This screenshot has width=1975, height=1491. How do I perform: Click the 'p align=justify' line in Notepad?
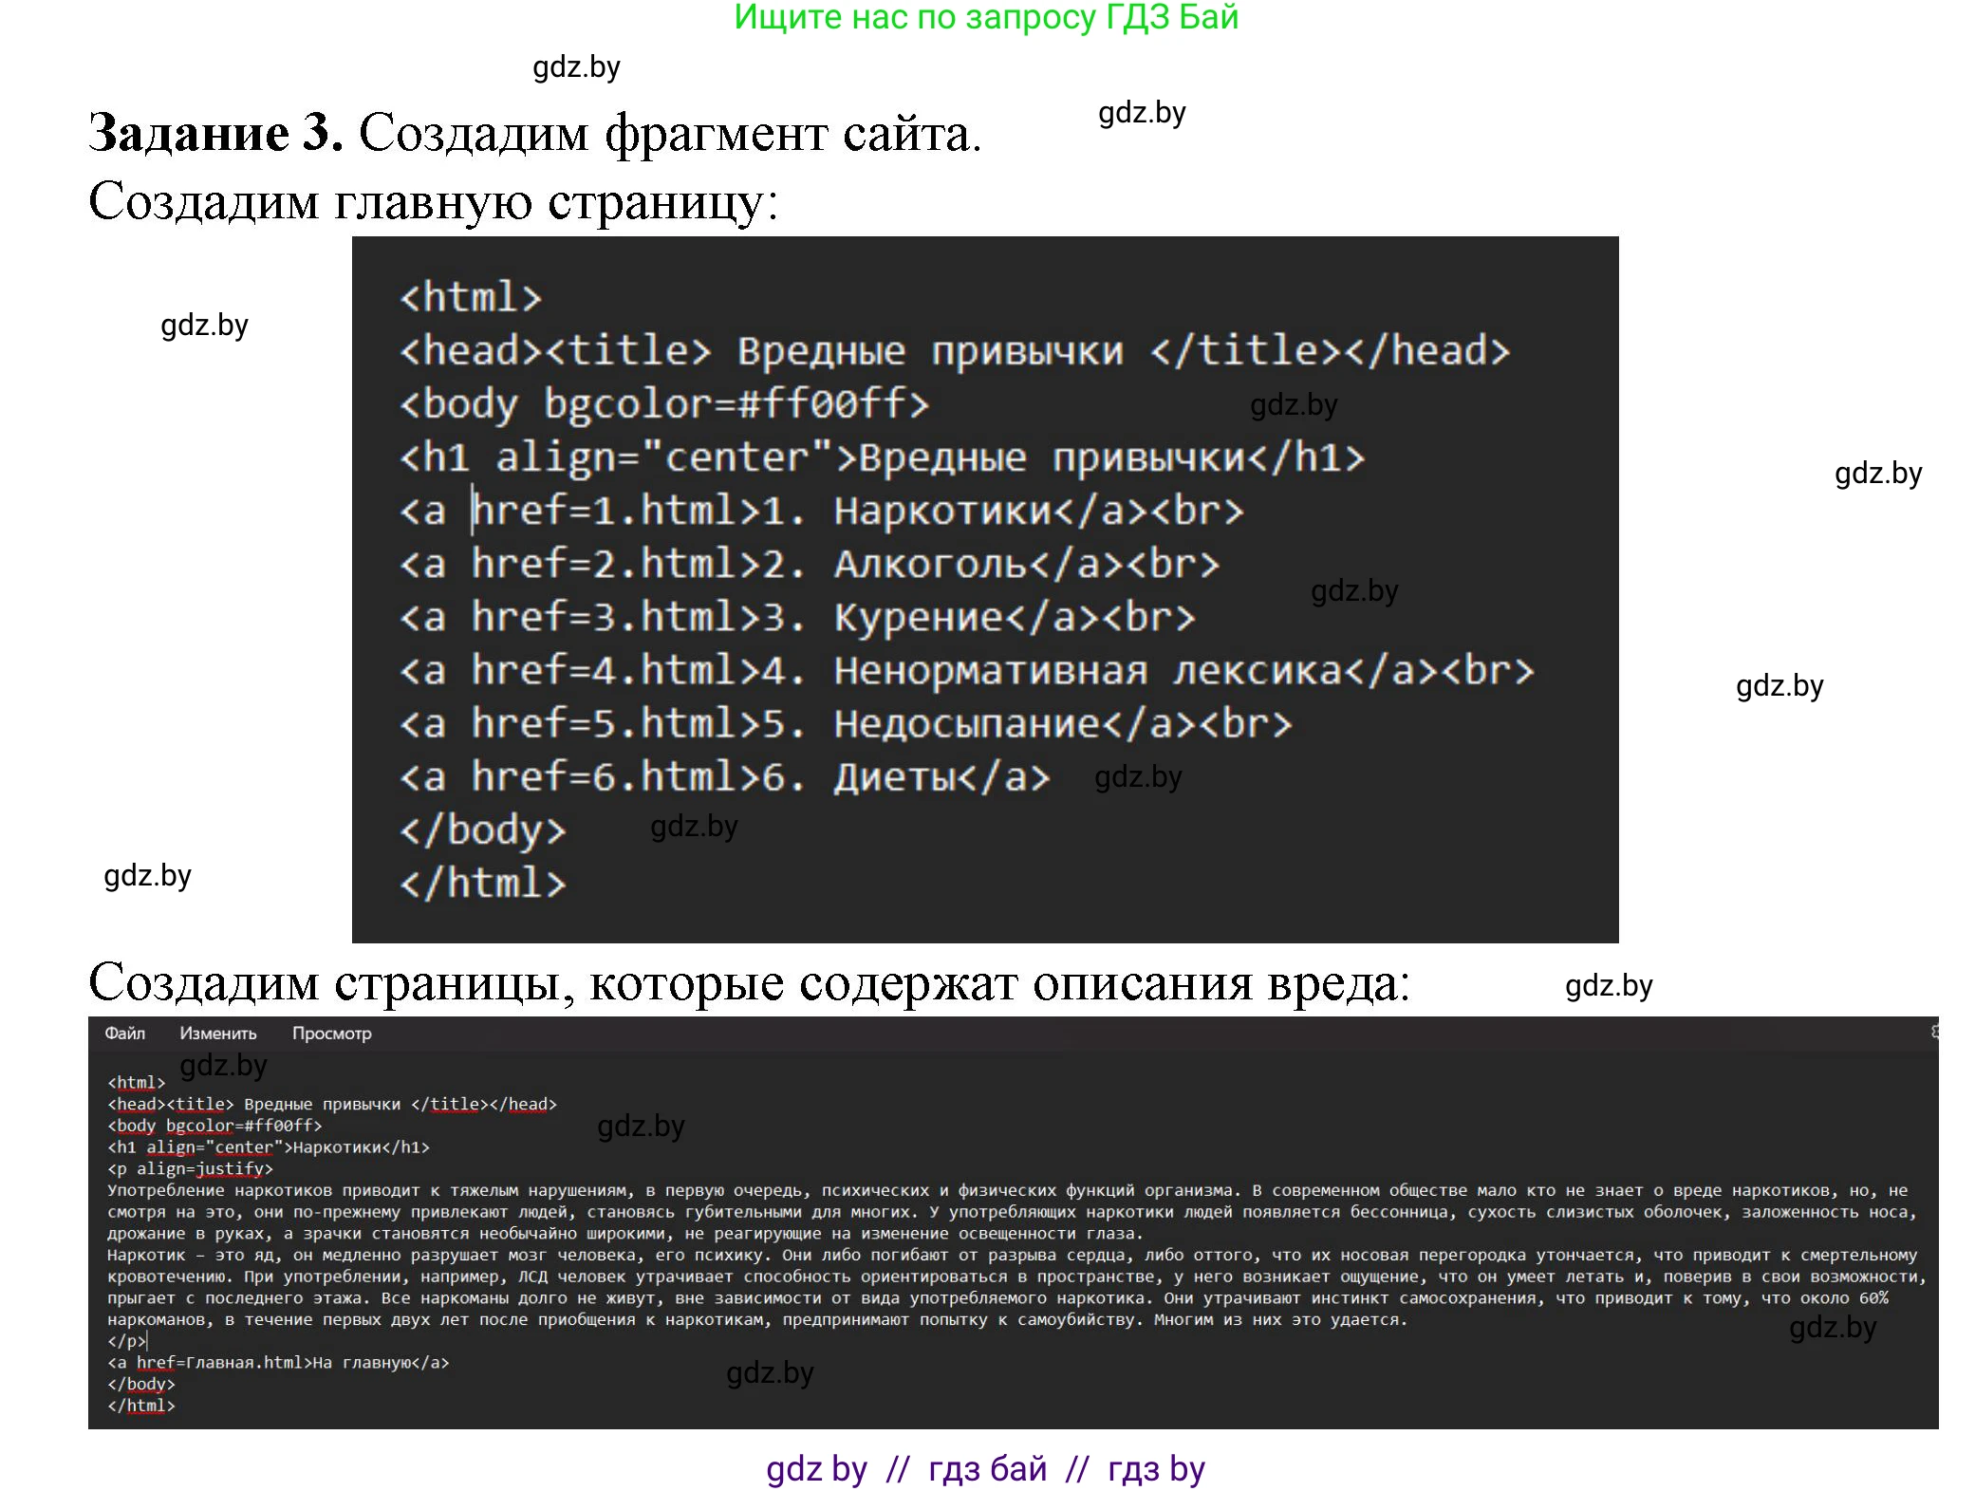click(x=190, y=1168)
